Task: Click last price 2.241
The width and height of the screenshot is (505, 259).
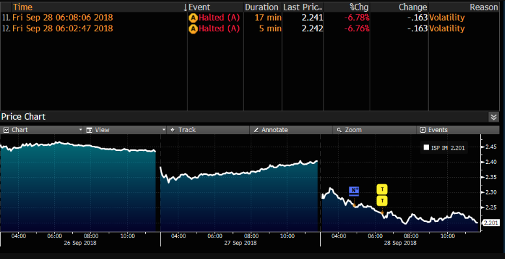Action: tap(312, 18)
